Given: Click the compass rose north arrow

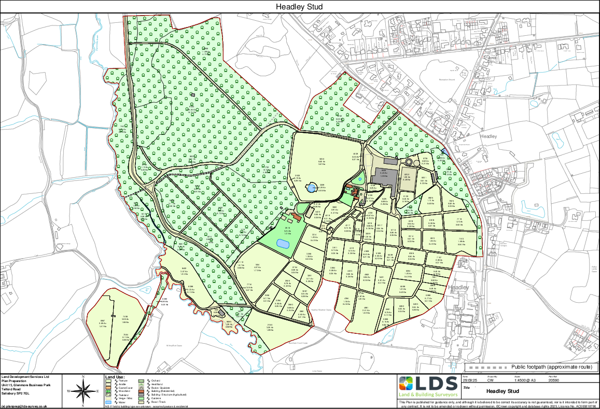Looking at the screenshot, I should pos(84,390).
